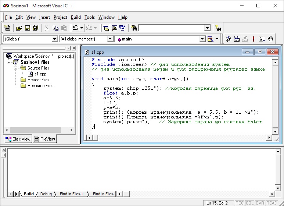Minimize the s1.cpp editor window

[x=247, y=52]
